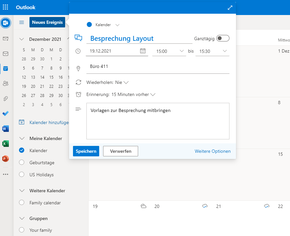Image resolution: width=290 pixels, height=236 pixels.
Task: Click the reminder alarm clock icon
Action: 79,95
